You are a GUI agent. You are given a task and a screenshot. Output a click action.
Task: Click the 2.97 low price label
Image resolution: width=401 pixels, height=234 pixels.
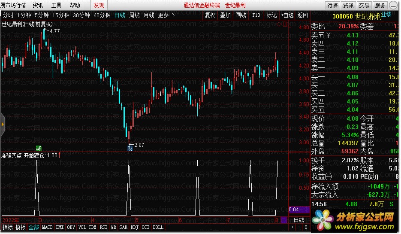point(139,145)
